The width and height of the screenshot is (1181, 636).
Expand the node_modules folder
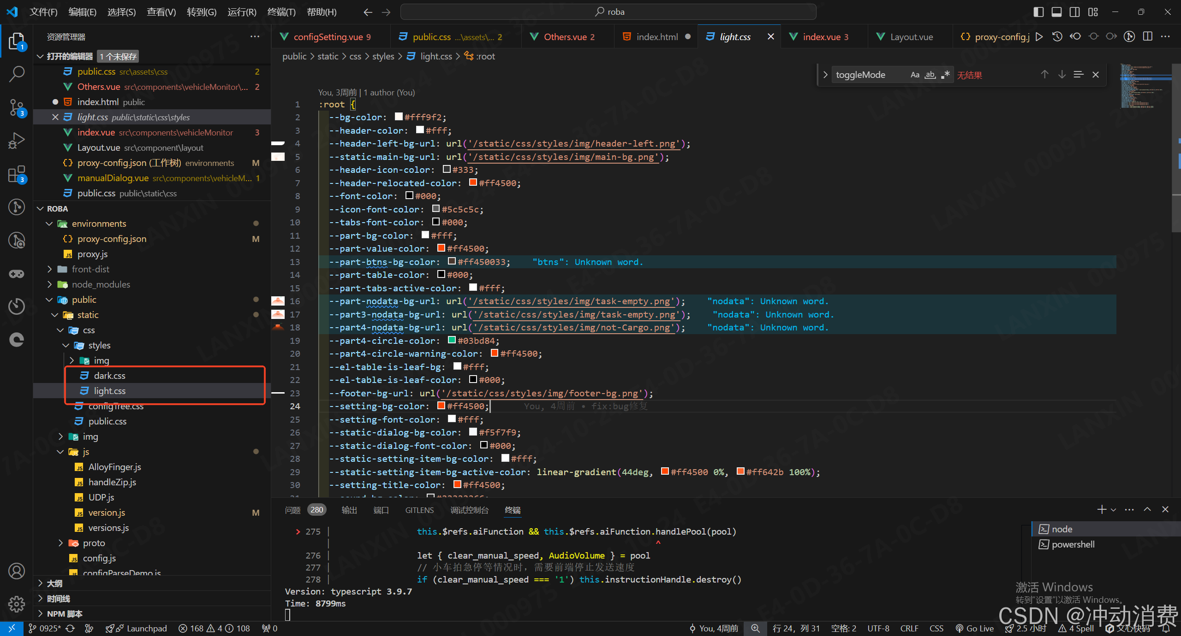[49, 284]
